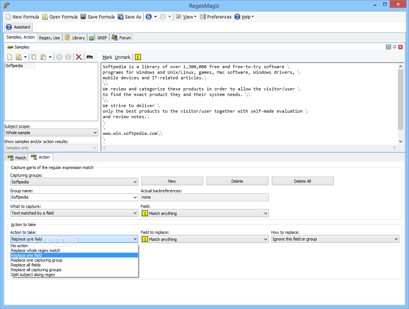Move sample down arrow
409x309 pixels.
pos(68,57)
